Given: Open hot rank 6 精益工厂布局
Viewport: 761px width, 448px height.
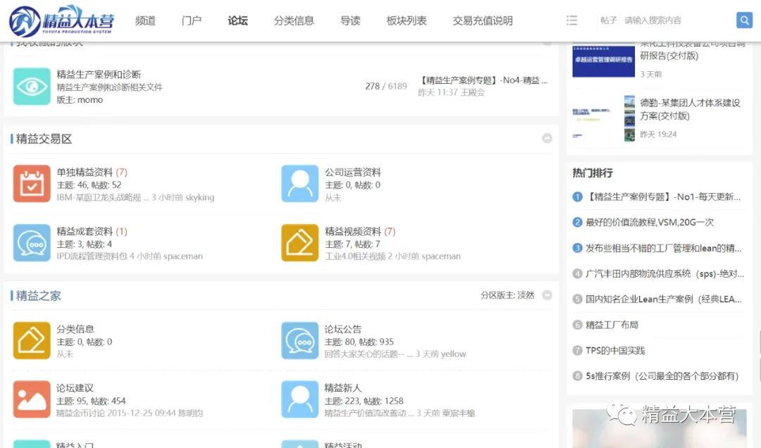Looking at the screenshot, I should (612, 325).
